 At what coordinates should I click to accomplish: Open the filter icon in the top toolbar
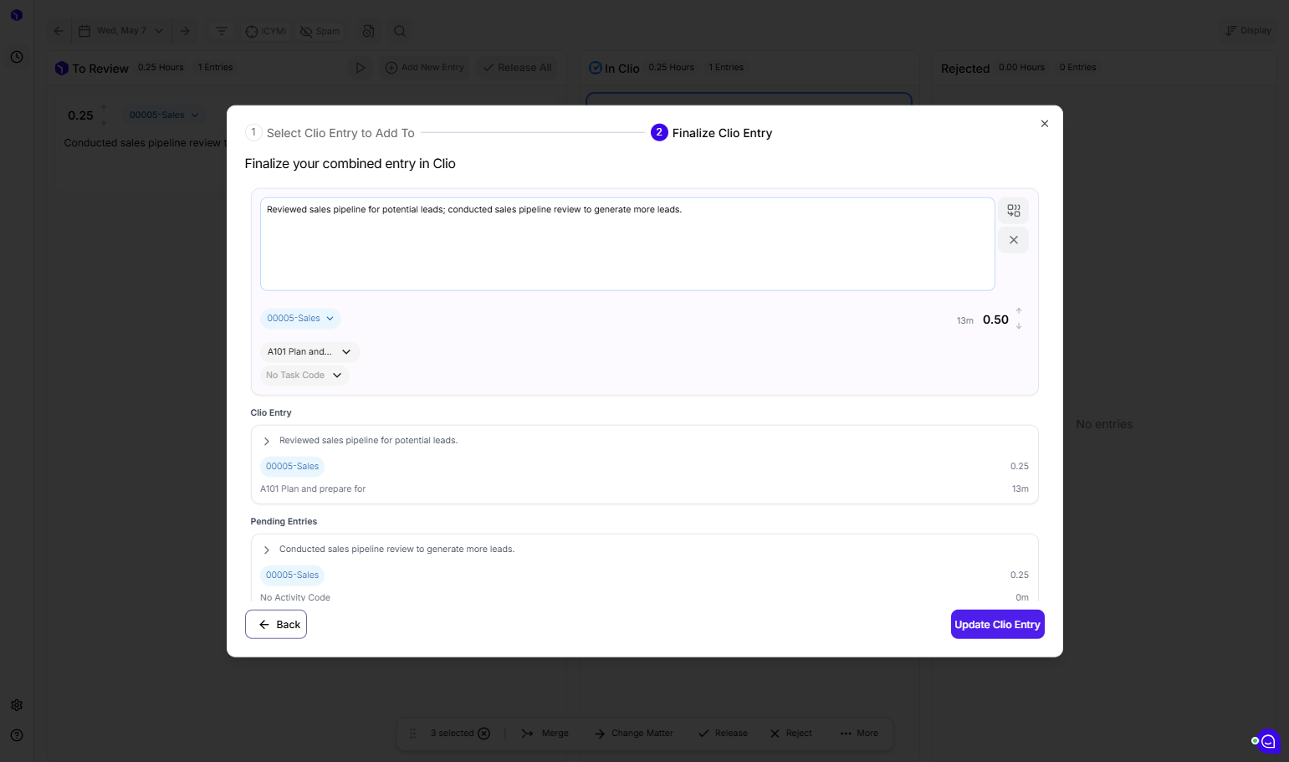point(221,31)
